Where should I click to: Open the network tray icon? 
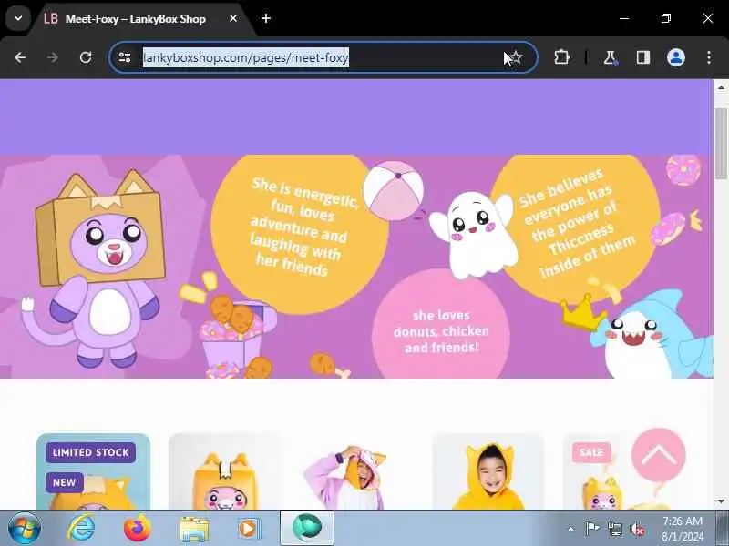[x=614, y=529]
